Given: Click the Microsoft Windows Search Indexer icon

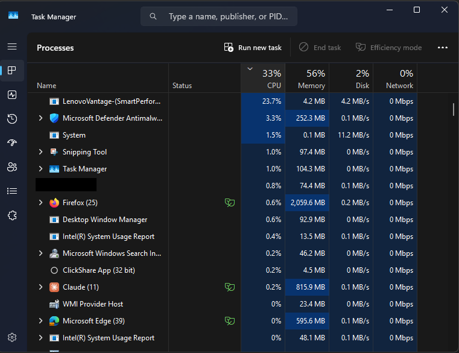Looking at the screenshot, I should coord(54,253).
